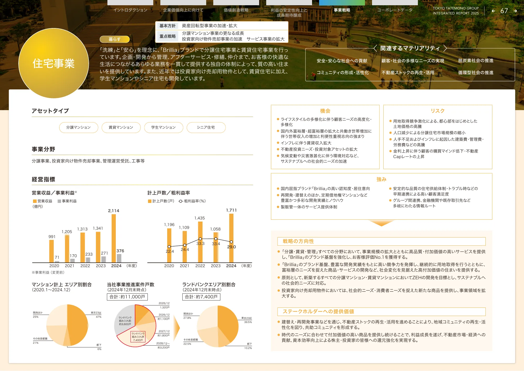This screenshot has height=371, width=524.
Task: Click the previous page arrow
Action: 493,11
